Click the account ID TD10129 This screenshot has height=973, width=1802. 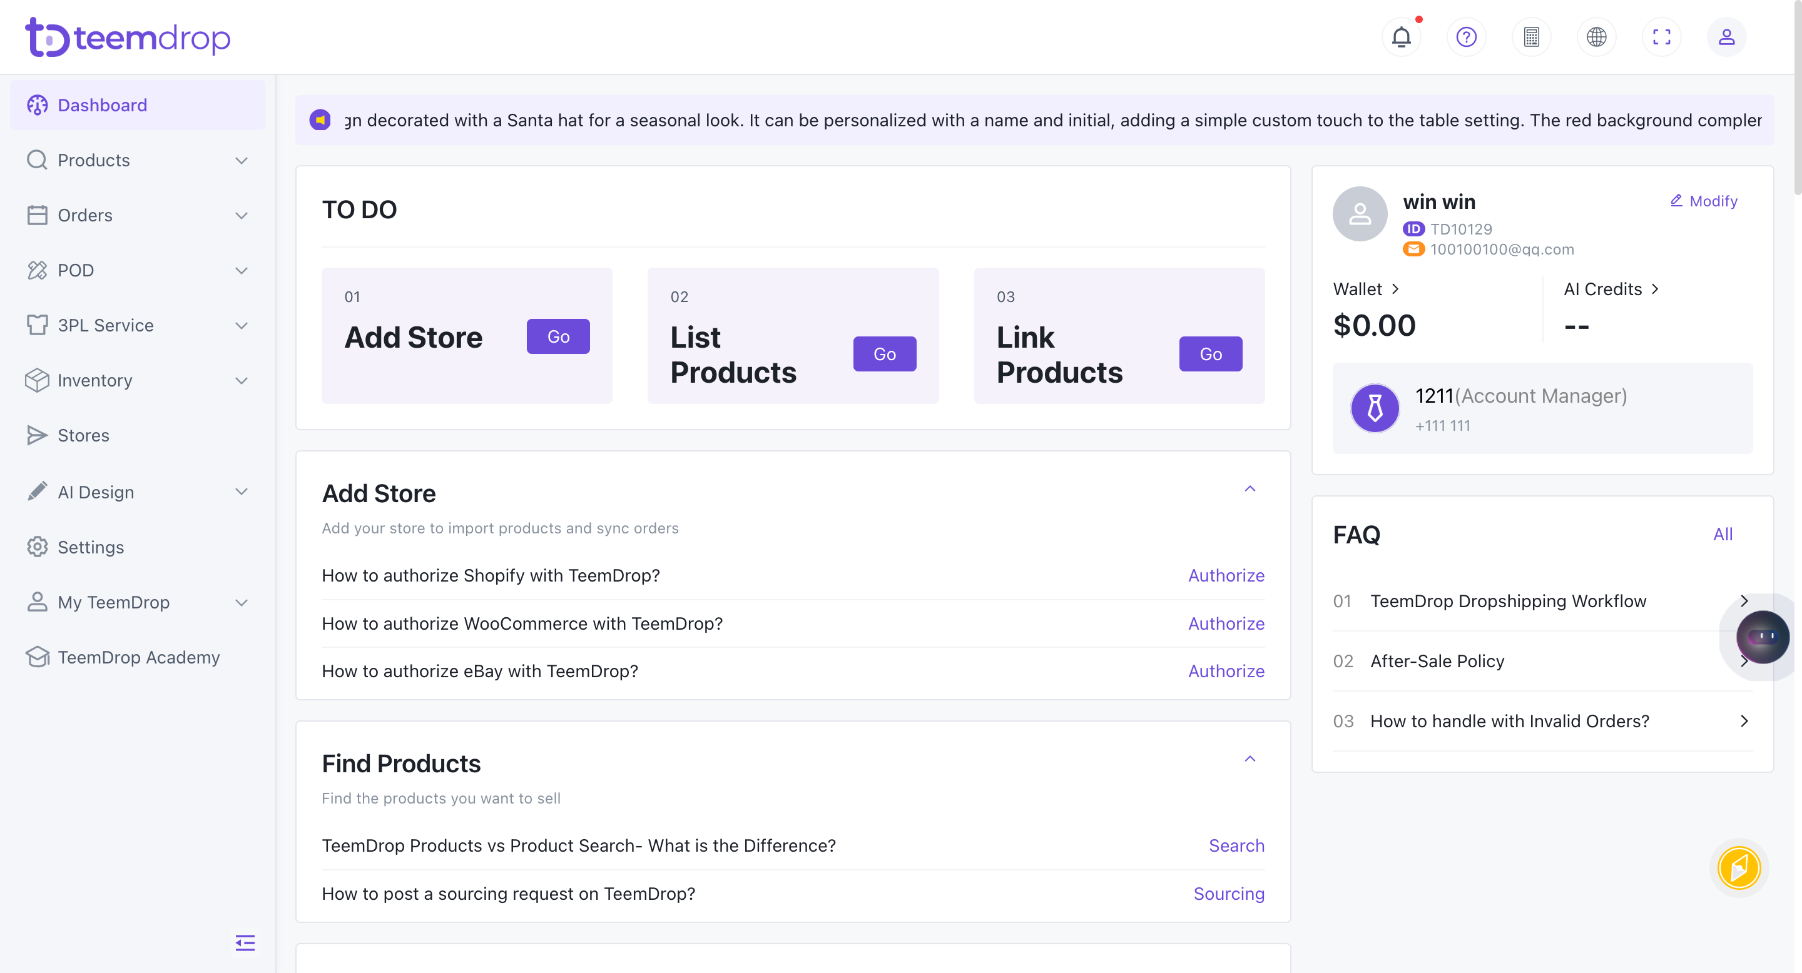click(x=1460, y=229)
